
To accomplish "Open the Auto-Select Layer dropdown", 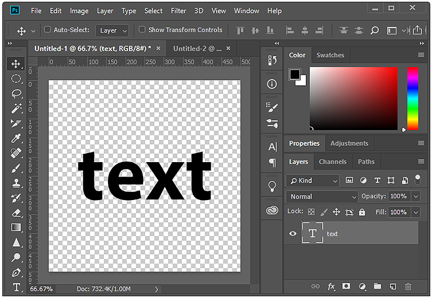I will tap(112, 30).
